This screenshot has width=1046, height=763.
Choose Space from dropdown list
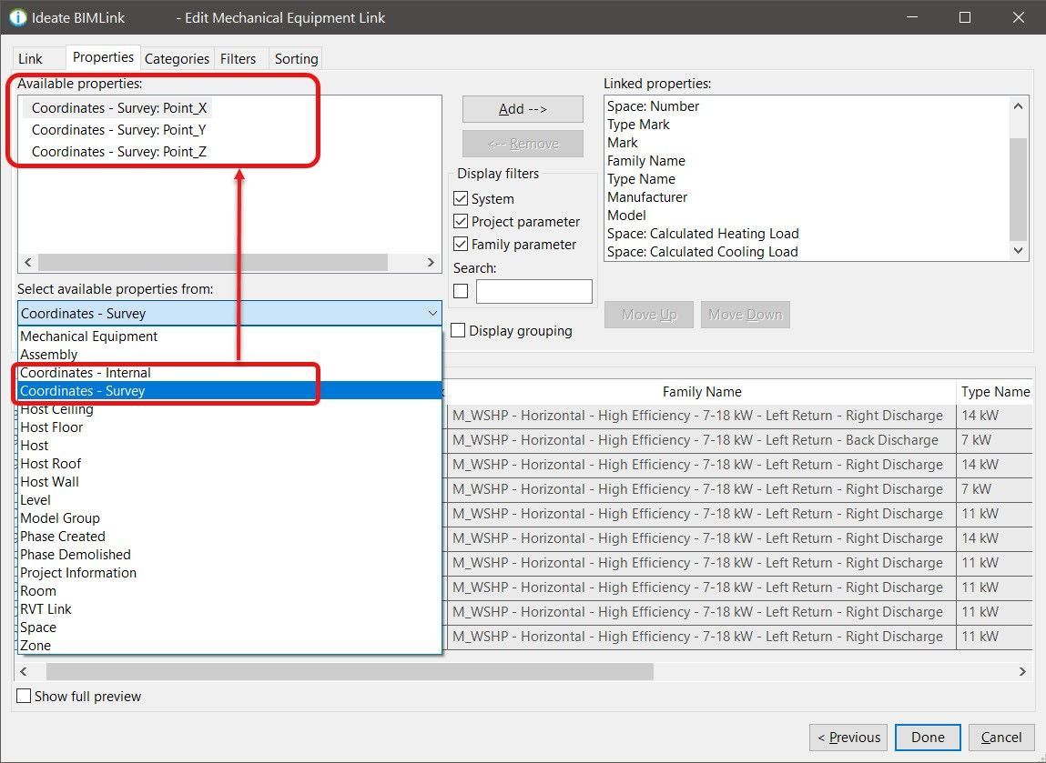tap(229, 627)
